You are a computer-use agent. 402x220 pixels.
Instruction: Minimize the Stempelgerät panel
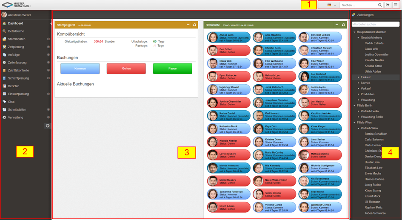coord(188,25)
